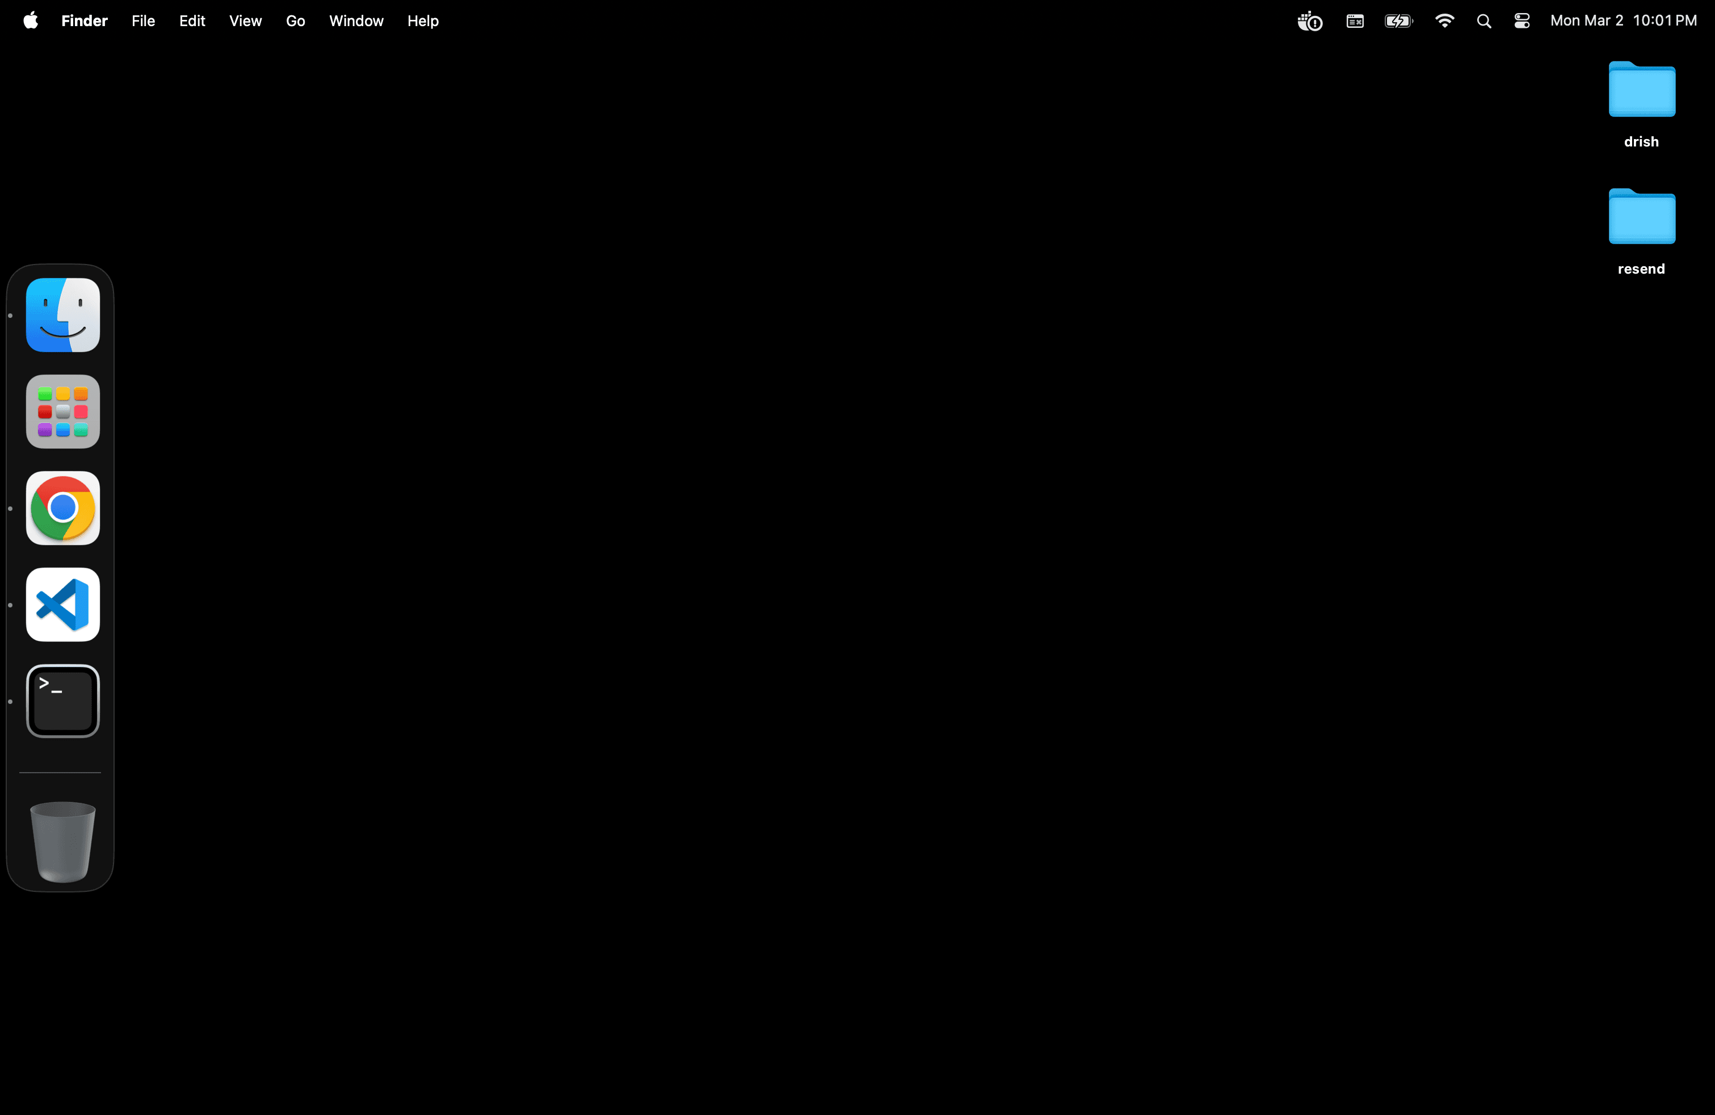Open Google Chrome from the Dock

(62, 508)
